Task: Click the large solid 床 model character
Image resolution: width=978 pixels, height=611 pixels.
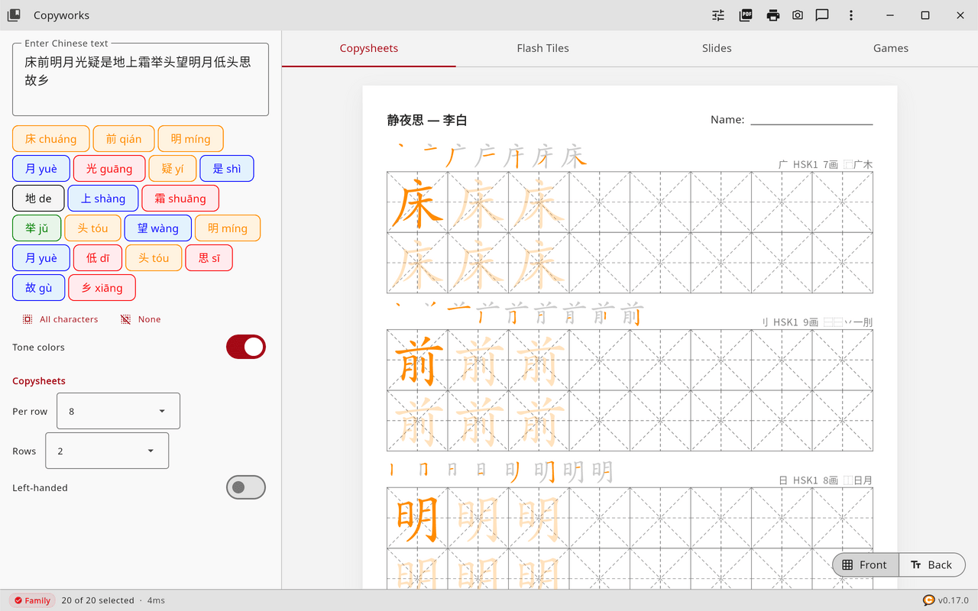Action: pyautogui.click(x=417, y=202)
